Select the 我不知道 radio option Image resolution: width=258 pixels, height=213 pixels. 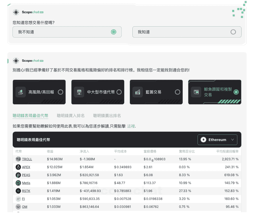point(67,32)
